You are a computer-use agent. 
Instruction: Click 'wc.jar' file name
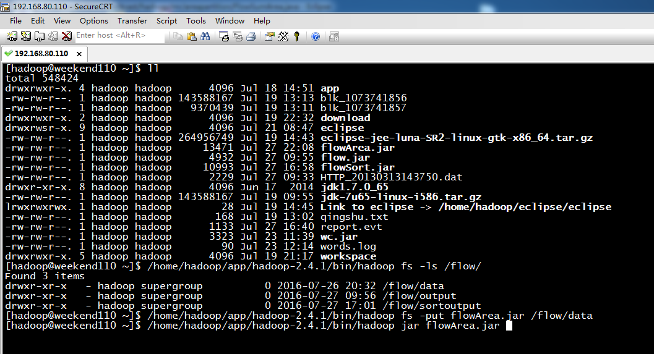[339, 237]
